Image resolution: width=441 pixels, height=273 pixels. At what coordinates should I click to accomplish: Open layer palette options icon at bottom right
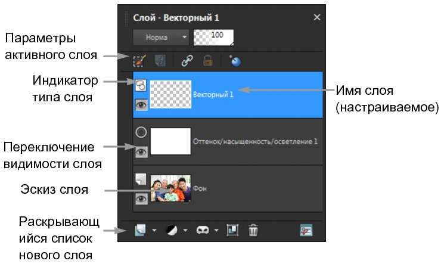tap(306, 229)
